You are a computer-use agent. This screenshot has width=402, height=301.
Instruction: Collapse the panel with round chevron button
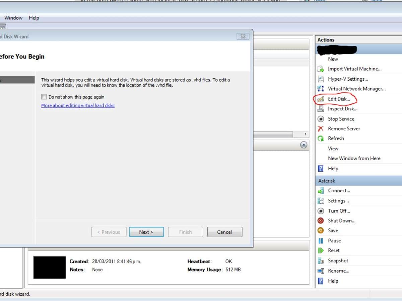(x=304, y=145)
